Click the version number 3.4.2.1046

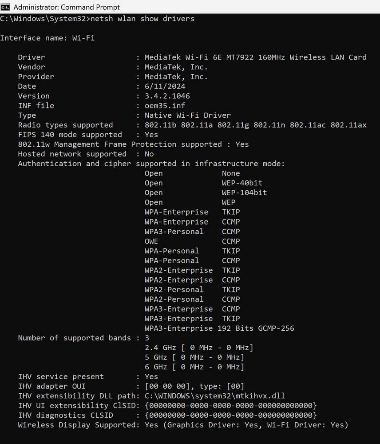pos(167,96)
